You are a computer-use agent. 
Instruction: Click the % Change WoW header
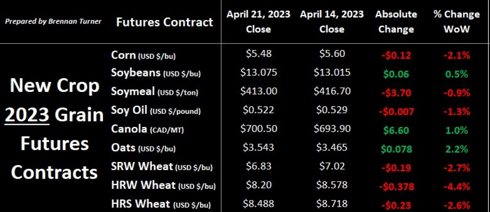(457, 22)
